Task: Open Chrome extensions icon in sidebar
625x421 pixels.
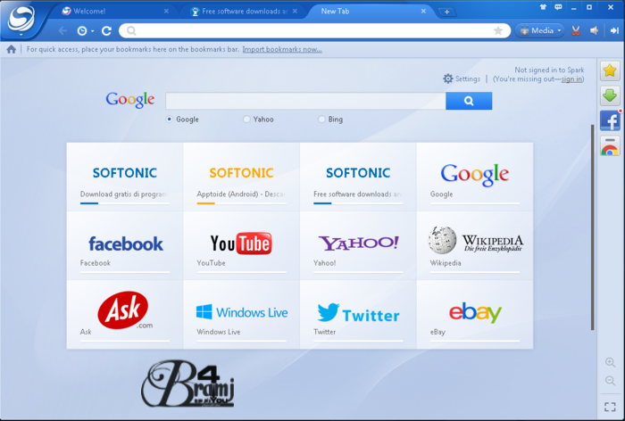Action: coord(610,145)
